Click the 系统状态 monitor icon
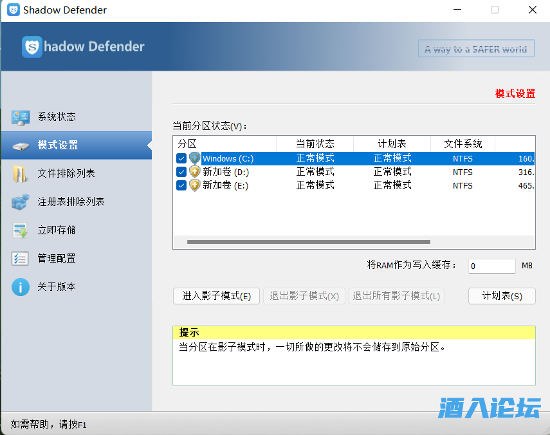The image size is (550, 435). (x=21, y=117)
